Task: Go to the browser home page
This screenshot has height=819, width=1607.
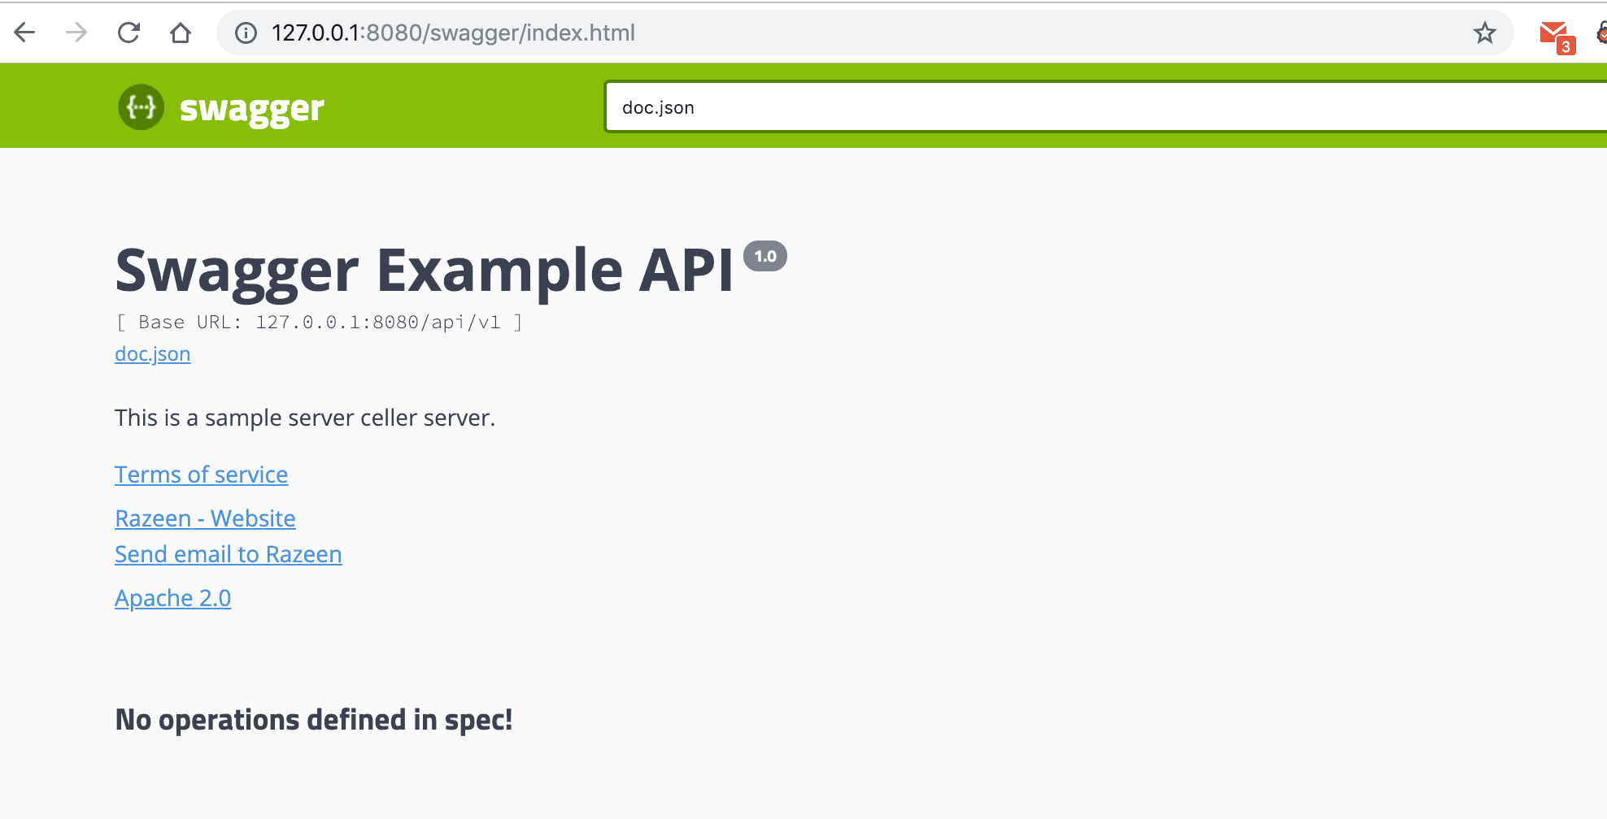Action: point(181,32)
